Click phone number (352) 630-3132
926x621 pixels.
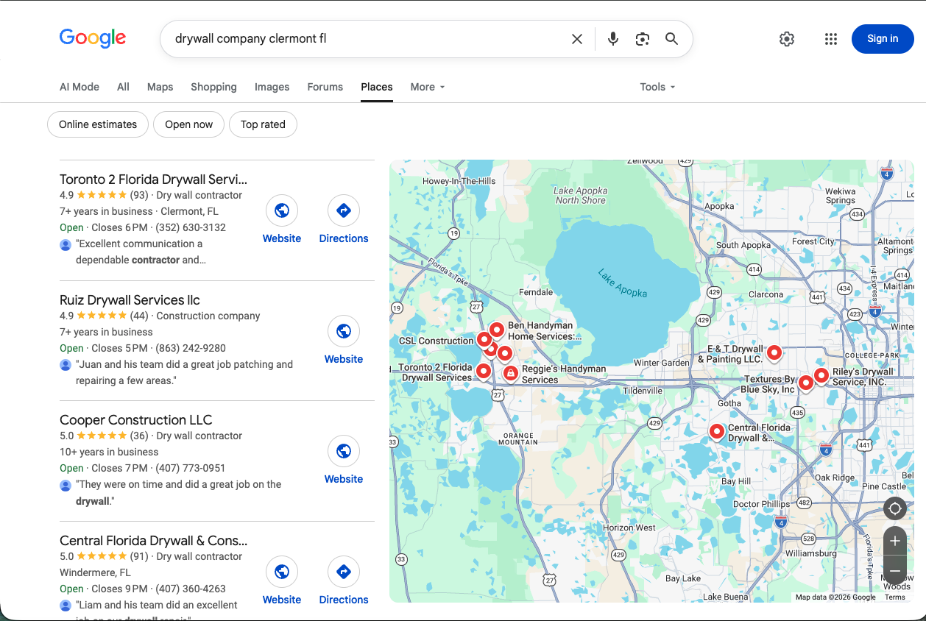coord(192,227)
